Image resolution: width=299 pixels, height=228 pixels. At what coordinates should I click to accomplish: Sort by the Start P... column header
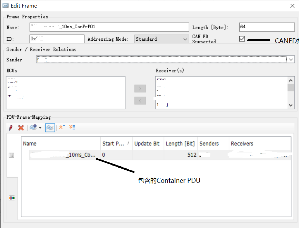click(x=116, y=143)
